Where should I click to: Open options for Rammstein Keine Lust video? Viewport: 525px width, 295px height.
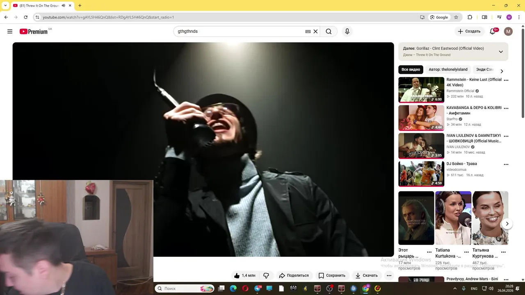506,80
